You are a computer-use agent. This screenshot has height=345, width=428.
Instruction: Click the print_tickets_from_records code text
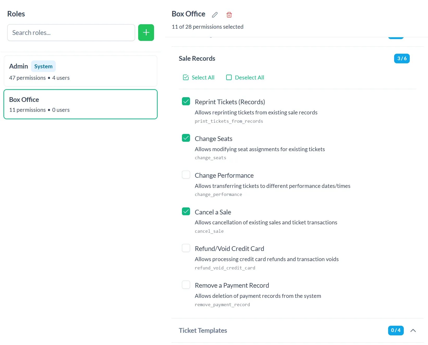click(x=229, y=121)
